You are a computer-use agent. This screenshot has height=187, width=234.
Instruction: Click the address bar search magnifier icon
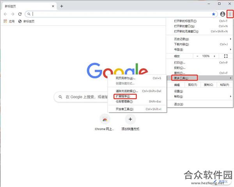(29, 14)
